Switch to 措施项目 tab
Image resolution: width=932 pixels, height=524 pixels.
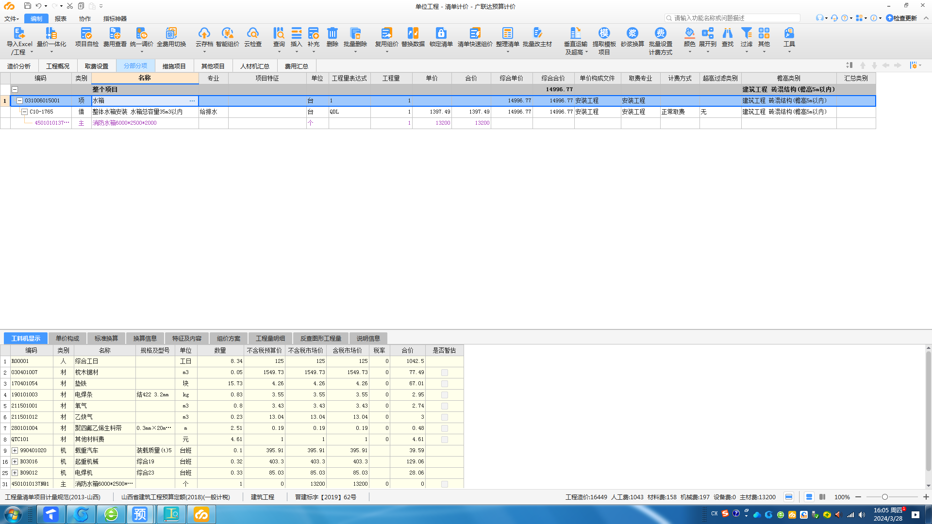tap(174, 66)
